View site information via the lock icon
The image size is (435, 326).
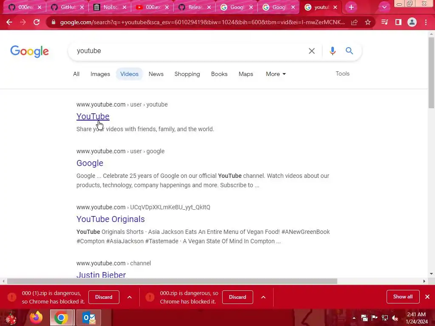[x=54, y=22]
